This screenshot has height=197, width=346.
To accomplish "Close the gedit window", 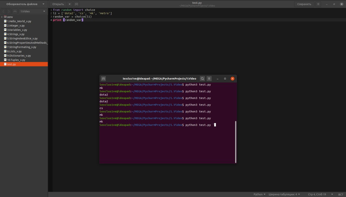I will click(341, 4).
